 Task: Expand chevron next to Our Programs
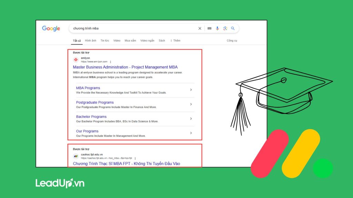coord(191,133)
